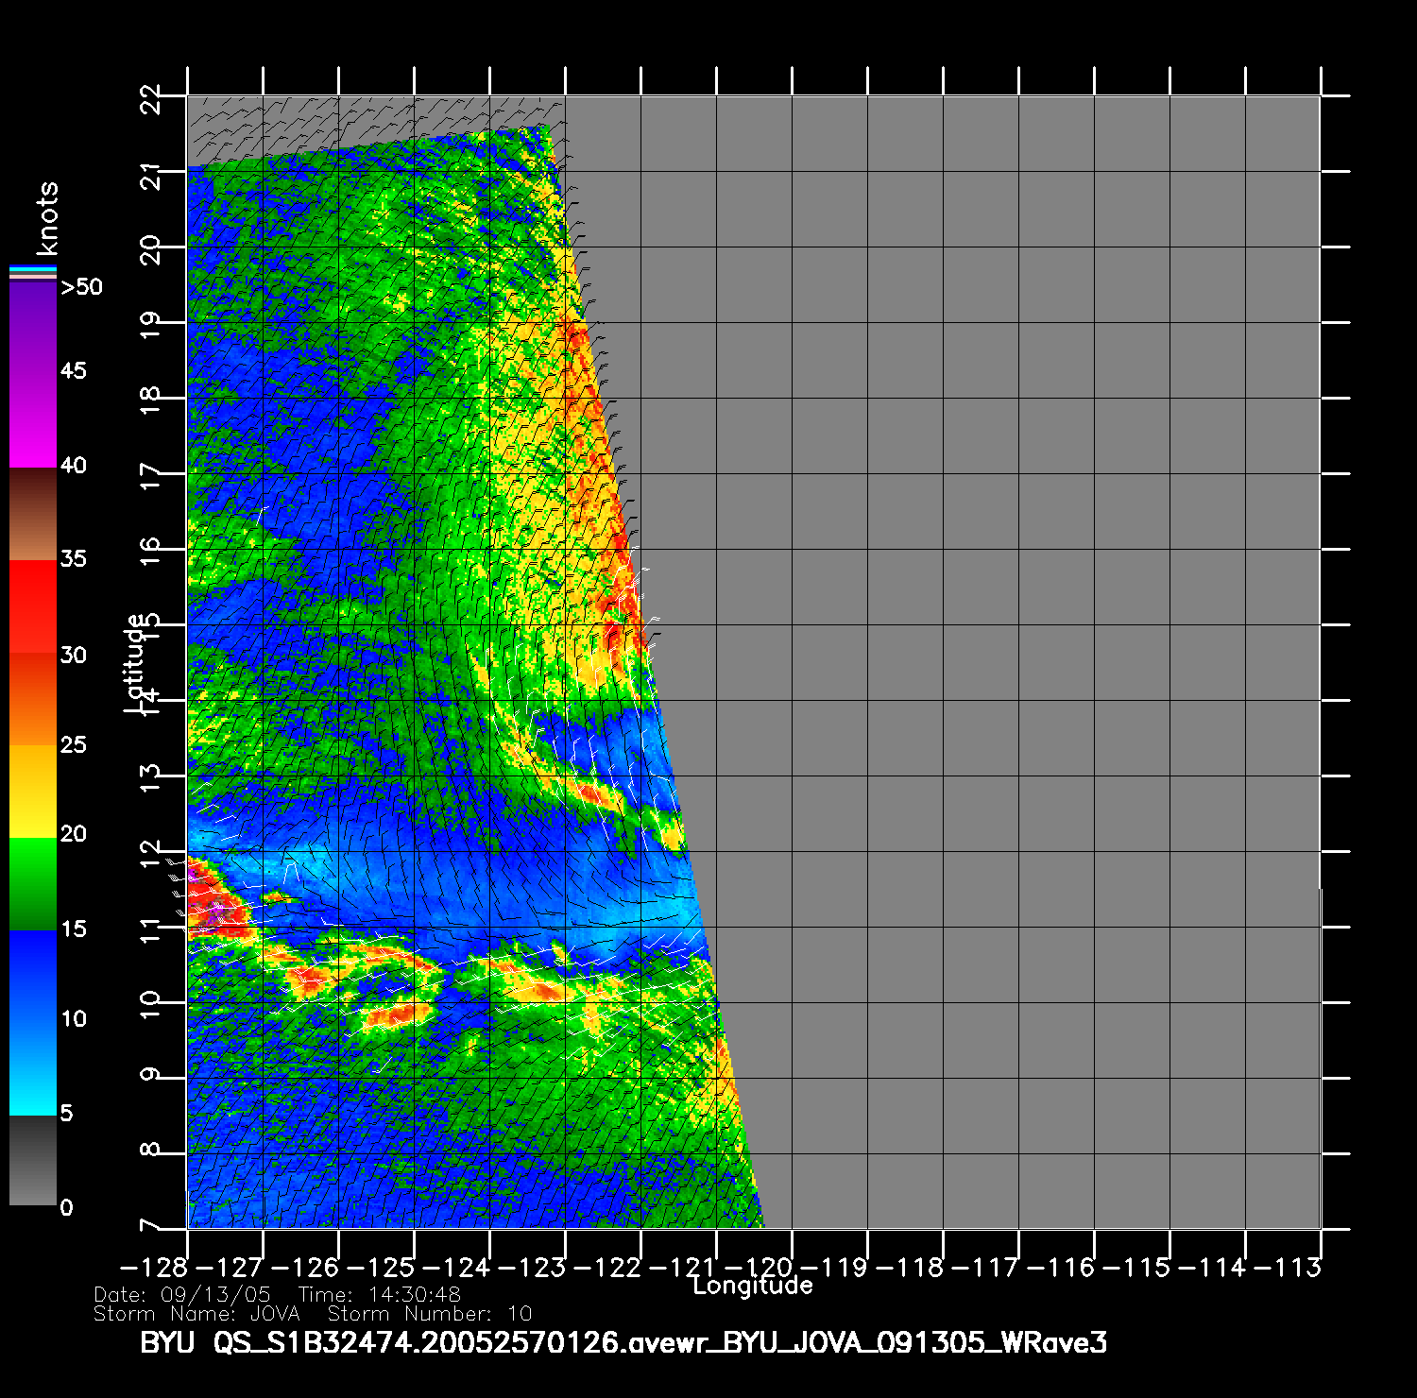This screenshot has width=1417, height=1398.
Task: Select the yellow 20-25 knots legend segment
Action: (x=33, y=790)
